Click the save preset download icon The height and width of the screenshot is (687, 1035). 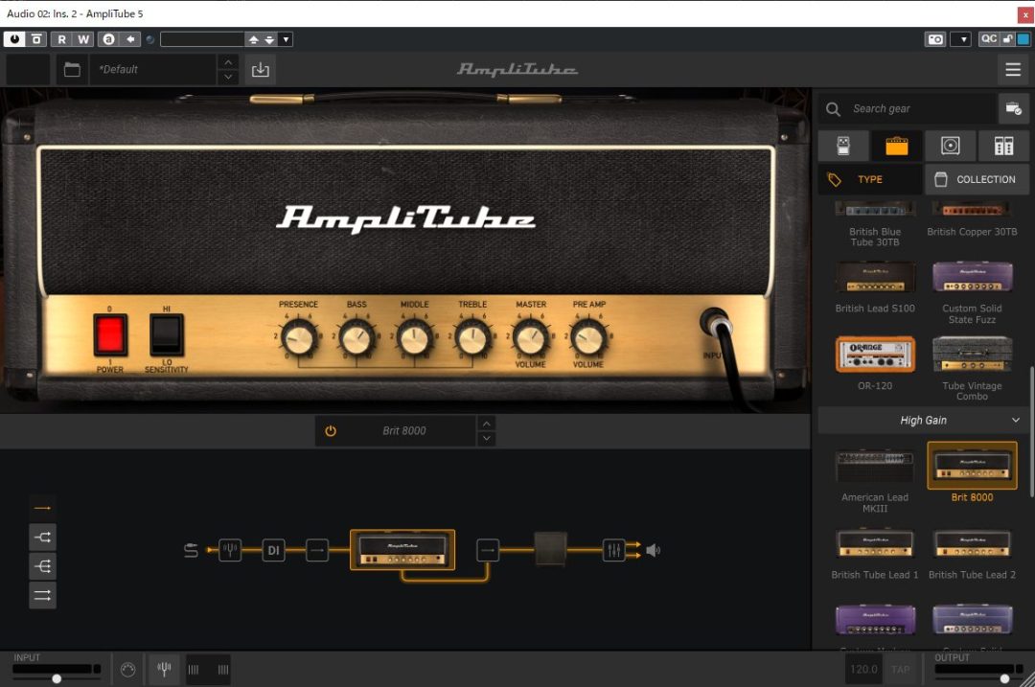coord(260,69)
